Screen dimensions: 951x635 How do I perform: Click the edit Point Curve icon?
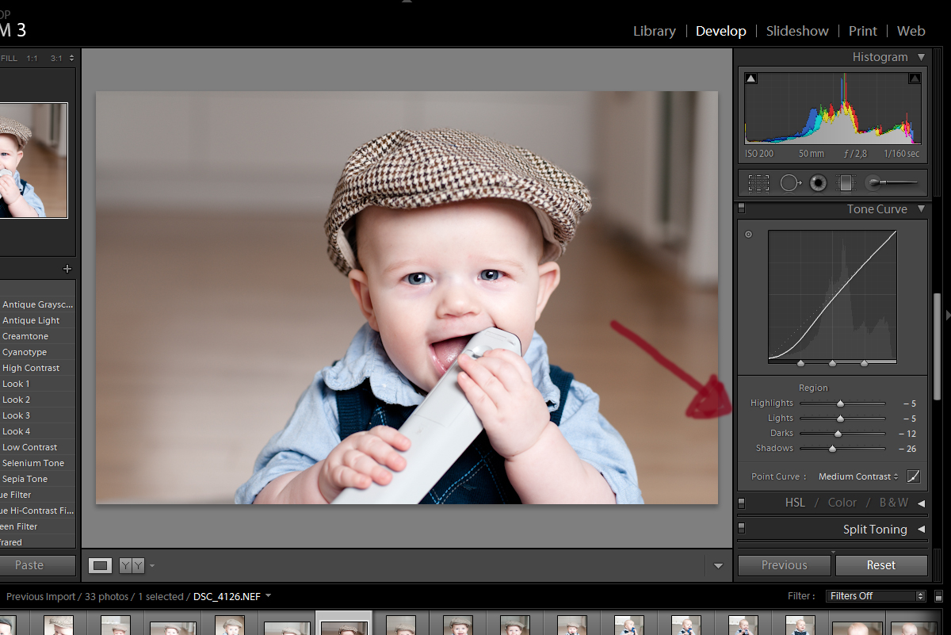click(x=914, y=476)
